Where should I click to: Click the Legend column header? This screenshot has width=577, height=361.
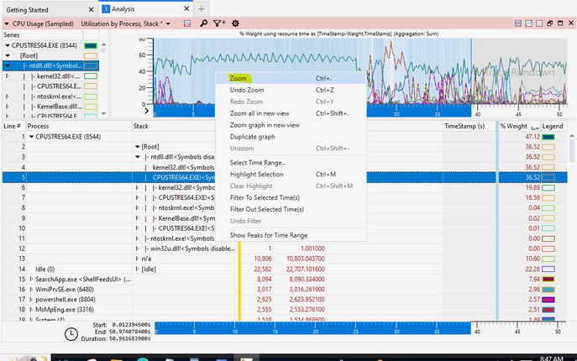tap(553, 126)
